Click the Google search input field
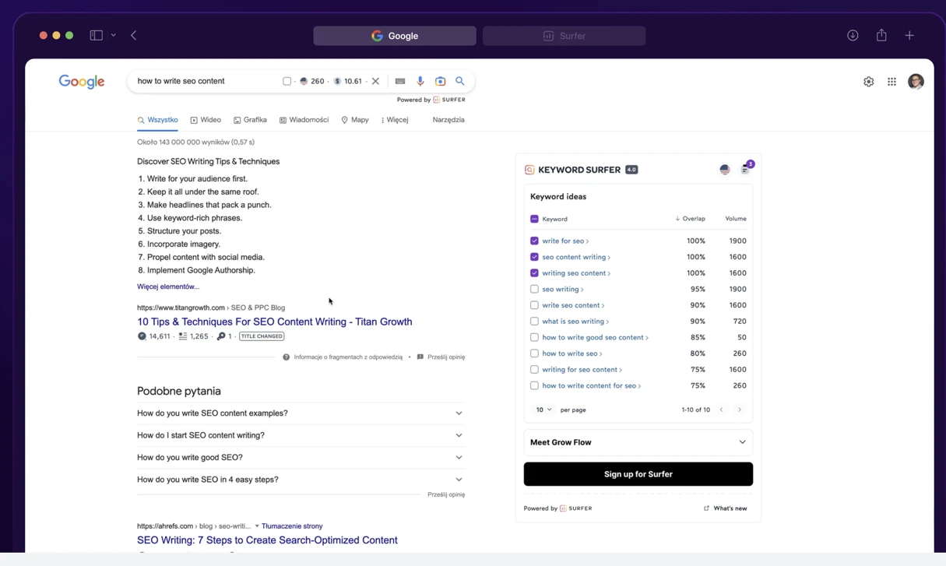946x566 pixels. pos(206,81)
